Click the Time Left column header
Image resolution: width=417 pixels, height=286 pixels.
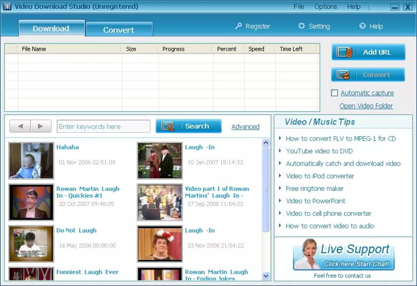(296, 49)
